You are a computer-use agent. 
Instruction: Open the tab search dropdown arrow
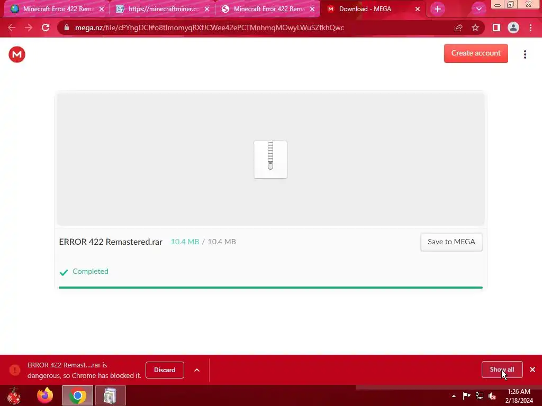[478, 9]
